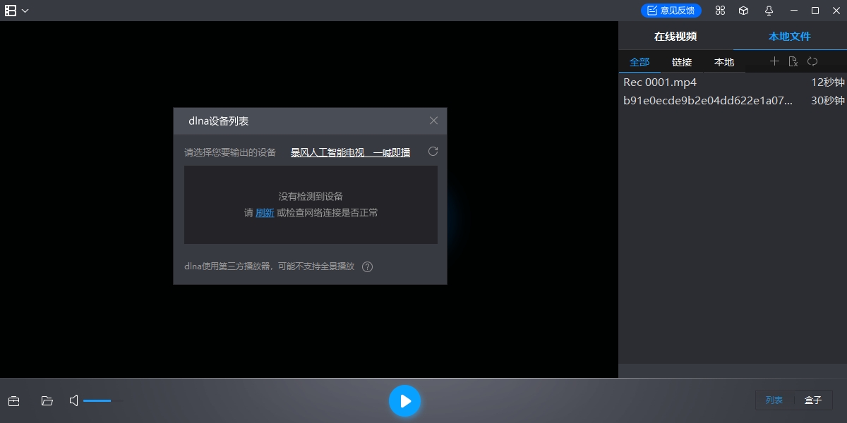Open the playlist toolbox icon bottom-left
The width and height of the screenshot is (847, 423).
[14, 400]
